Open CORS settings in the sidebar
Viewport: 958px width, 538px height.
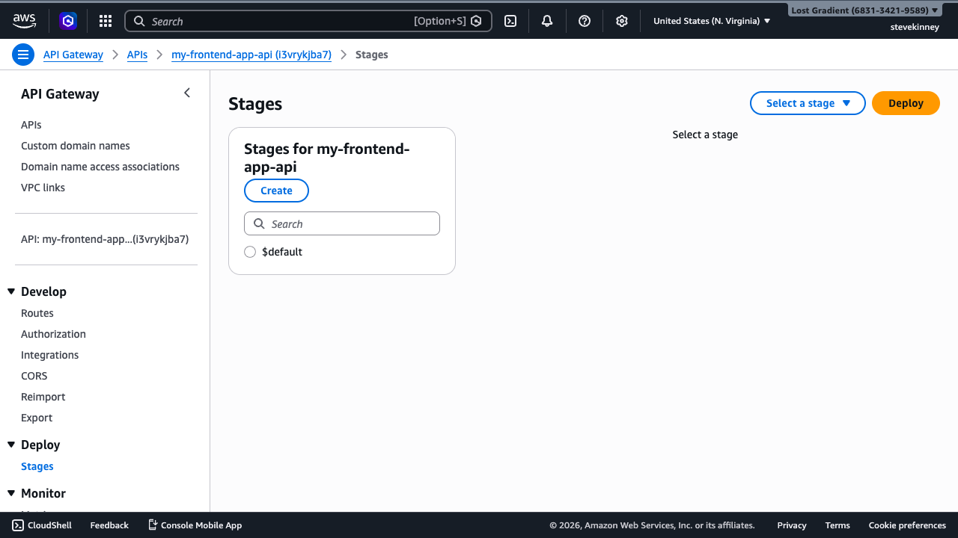34,376
